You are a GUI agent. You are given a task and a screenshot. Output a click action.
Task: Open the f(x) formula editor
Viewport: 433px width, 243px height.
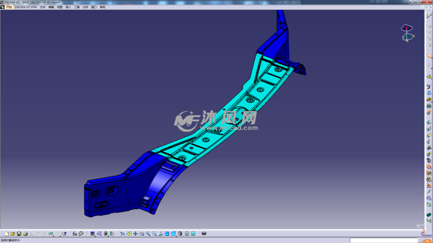point(75,234)
